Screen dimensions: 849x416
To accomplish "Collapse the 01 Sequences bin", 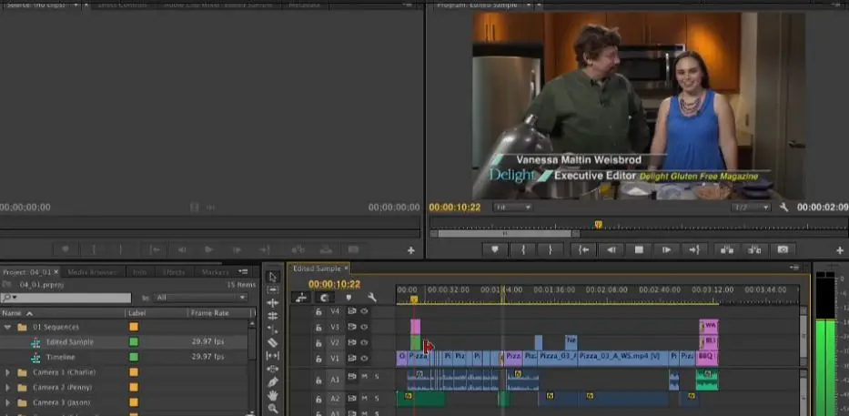I will coord(8,327).
